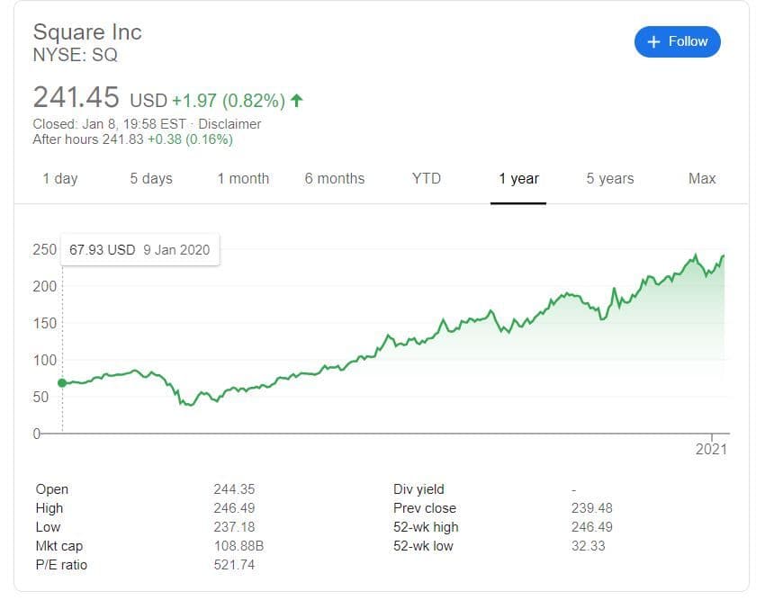Click the NYSE: SQ ticker text
Image resolution: width=765 pixels, height=600 pixels.
tap(75, 55)
